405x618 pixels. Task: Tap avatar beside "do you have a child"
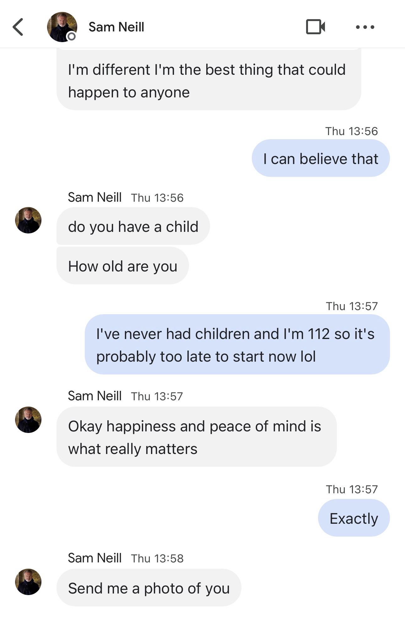(28, 220)
